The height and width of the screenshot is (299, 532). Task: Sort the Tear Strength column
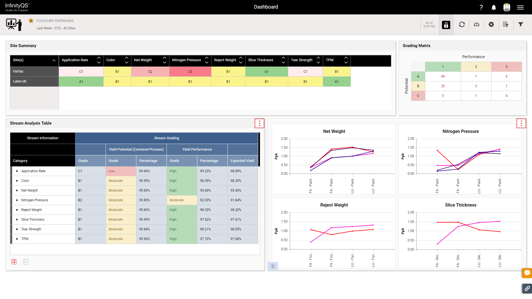318,60
